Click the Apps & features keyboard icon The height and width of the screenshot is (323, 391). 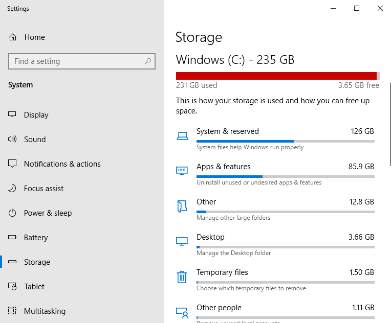tap(182, 171)
